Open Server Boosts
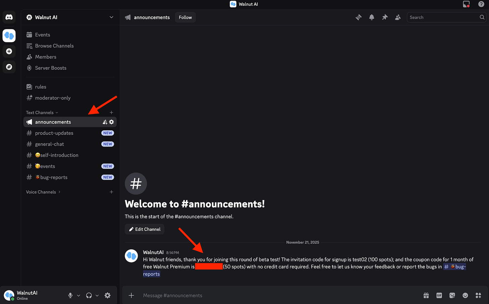Screen dimensions: 489x304 click(x=70, y=68)
